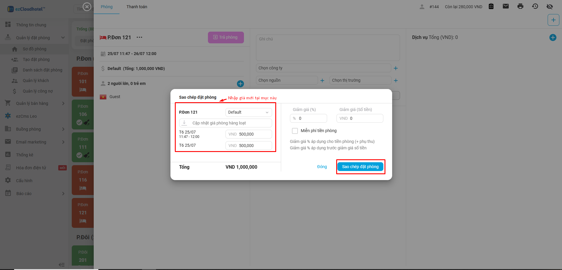562x270 pixels.
Task: Open the history clock icon
Action: click(x=535, y=6)
